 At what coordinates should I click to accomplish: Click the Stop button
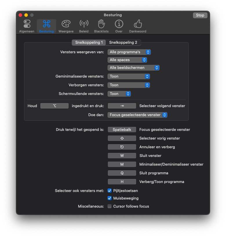[x=200, y=15]
